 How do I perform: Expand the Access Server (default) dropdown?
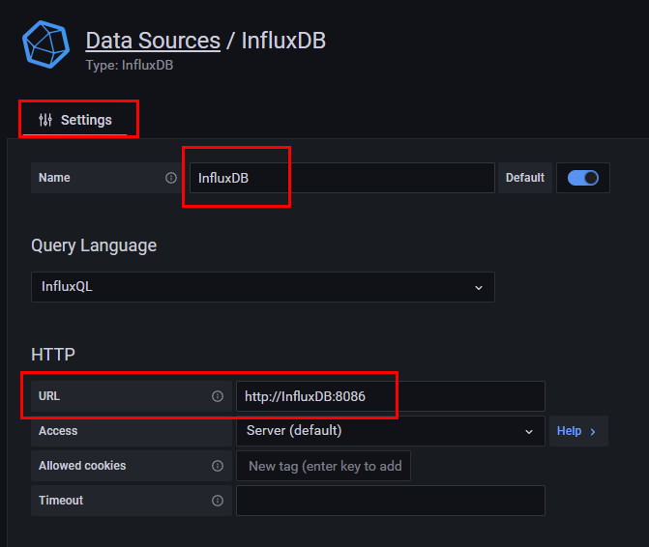390,431
